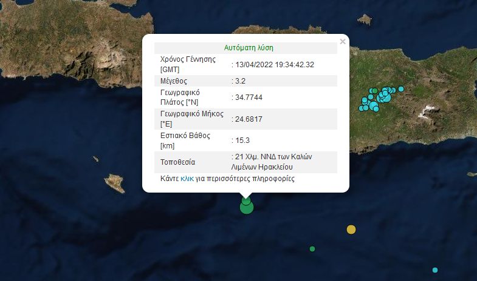Click the 'Τοποθεσία' label
The width and height of the screenshot is (477, 281).
click(x=177, y=162)
